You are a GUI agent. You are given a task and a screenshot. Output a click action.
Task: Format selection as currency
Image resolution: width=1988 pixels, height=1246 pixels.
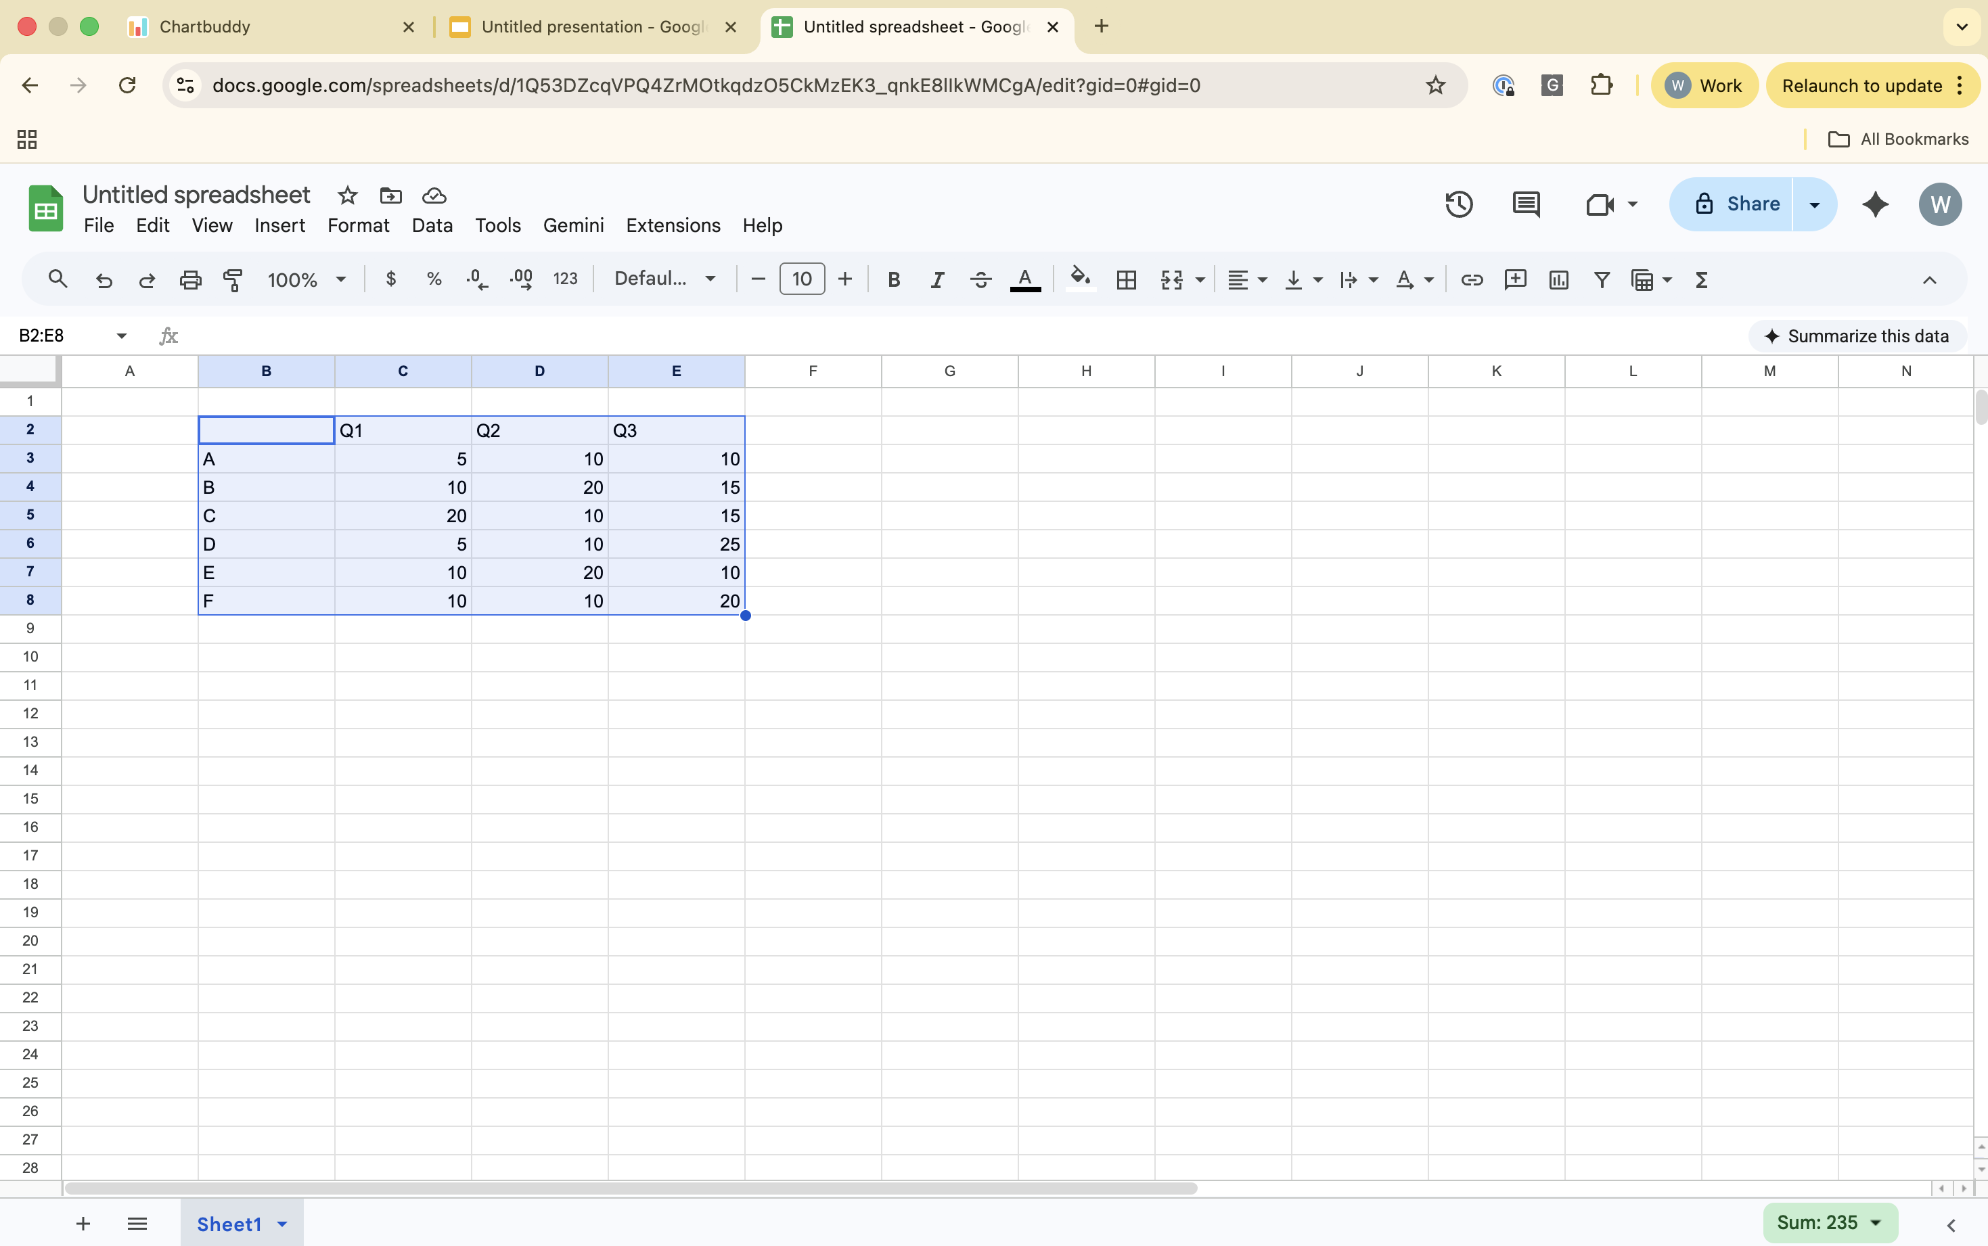click(x=390, y=279)
